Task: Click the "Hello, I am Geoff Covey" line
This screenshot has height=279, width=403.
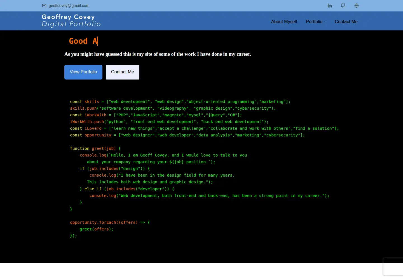Action: pos(163,155)
